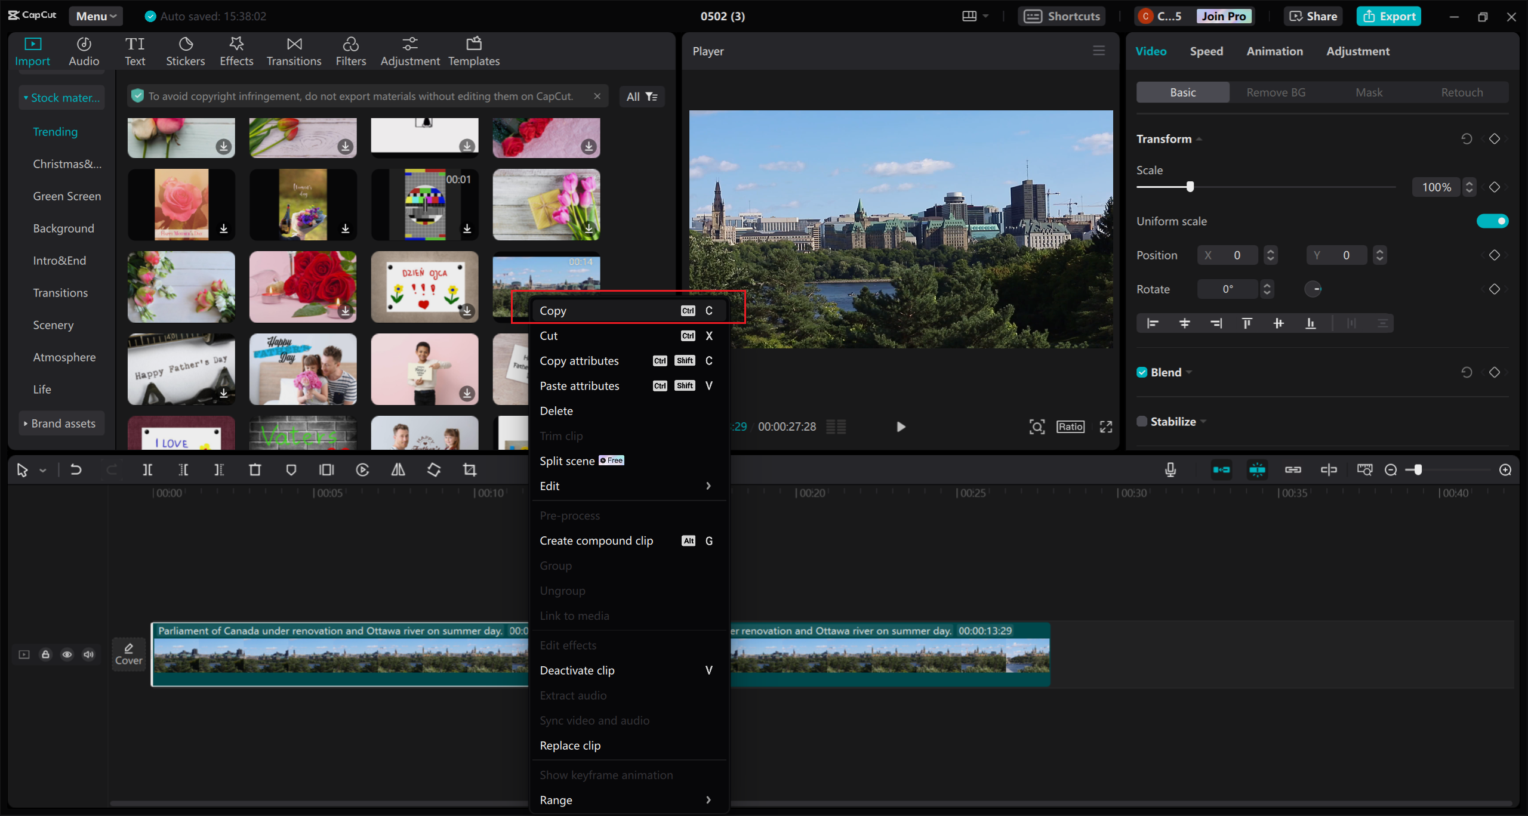Switch to the Animation tab
Screen dimensions: 1528x816
1274,51
